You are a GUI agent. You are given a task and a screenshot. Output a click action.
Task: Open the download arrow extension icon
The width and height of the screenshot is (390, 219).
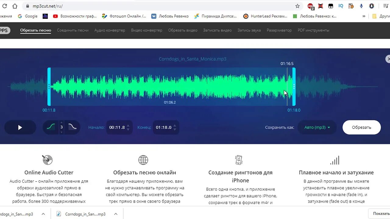click(x=371, y=6)
